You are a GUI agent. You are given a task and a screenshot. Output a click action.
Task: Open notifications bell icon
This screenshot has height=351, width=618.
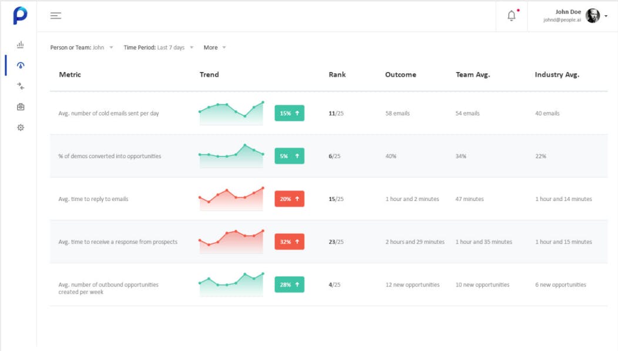pos(512,16)
